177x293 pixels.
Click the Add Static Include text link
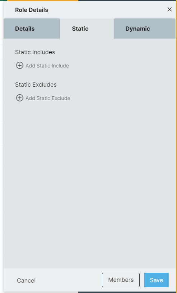(47, 66)
